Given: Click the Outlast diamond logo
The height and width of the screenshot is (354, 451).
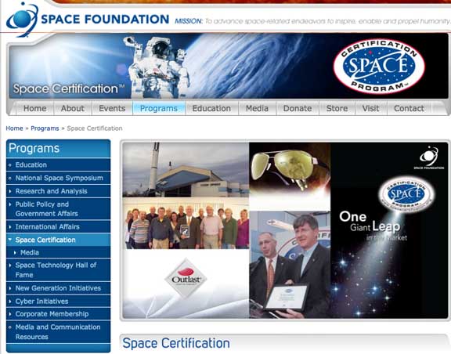Looking at the screenshot, I should point(186,278).
